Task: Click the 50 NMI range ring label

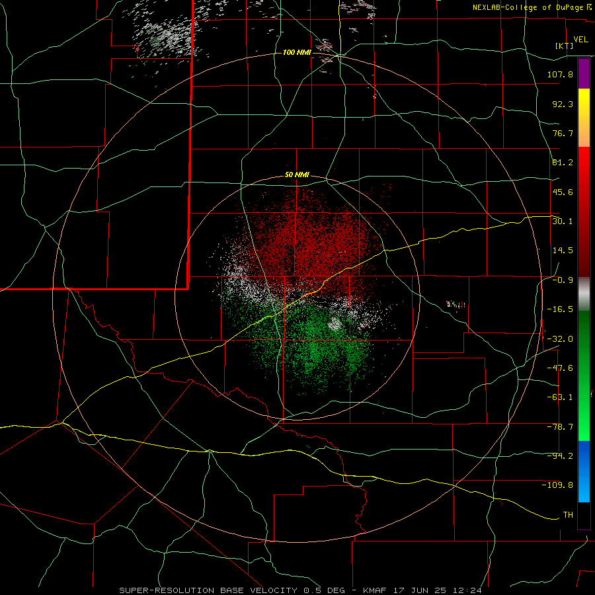Action: tap(297, 175)
